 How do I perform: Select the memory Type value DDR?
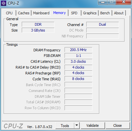(x=38, y=24)
